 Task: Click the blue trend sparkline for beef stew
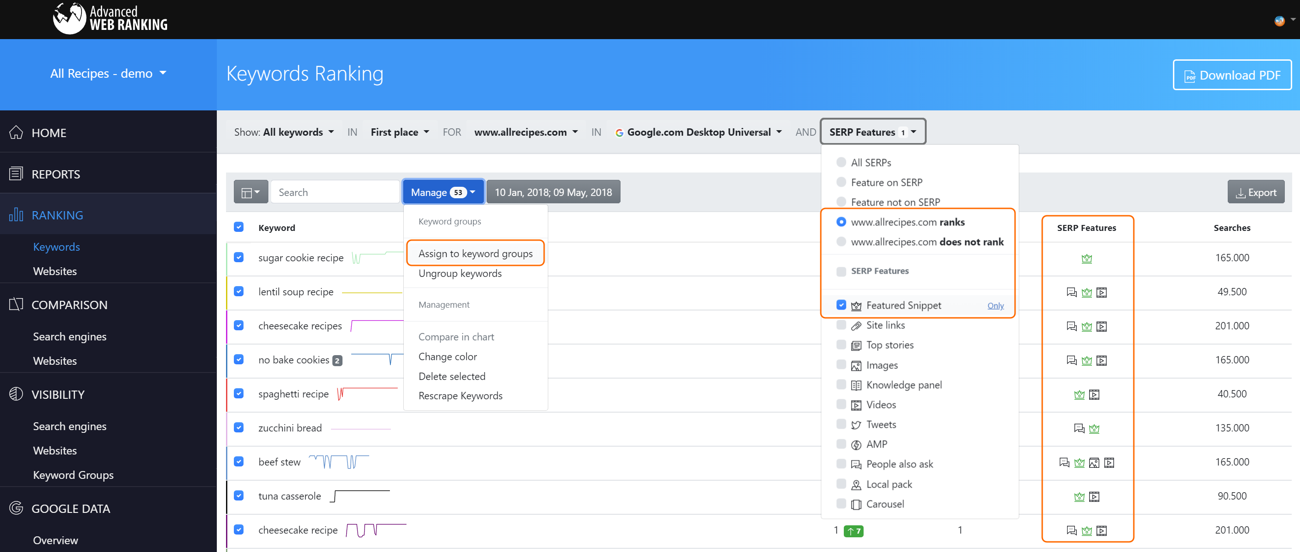339,461
